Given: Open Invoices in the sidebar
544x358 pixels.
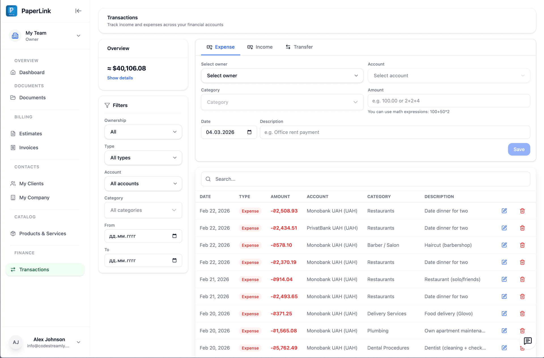Looking at the screenshot, I should pyautogui.click(x=29, y=148).
